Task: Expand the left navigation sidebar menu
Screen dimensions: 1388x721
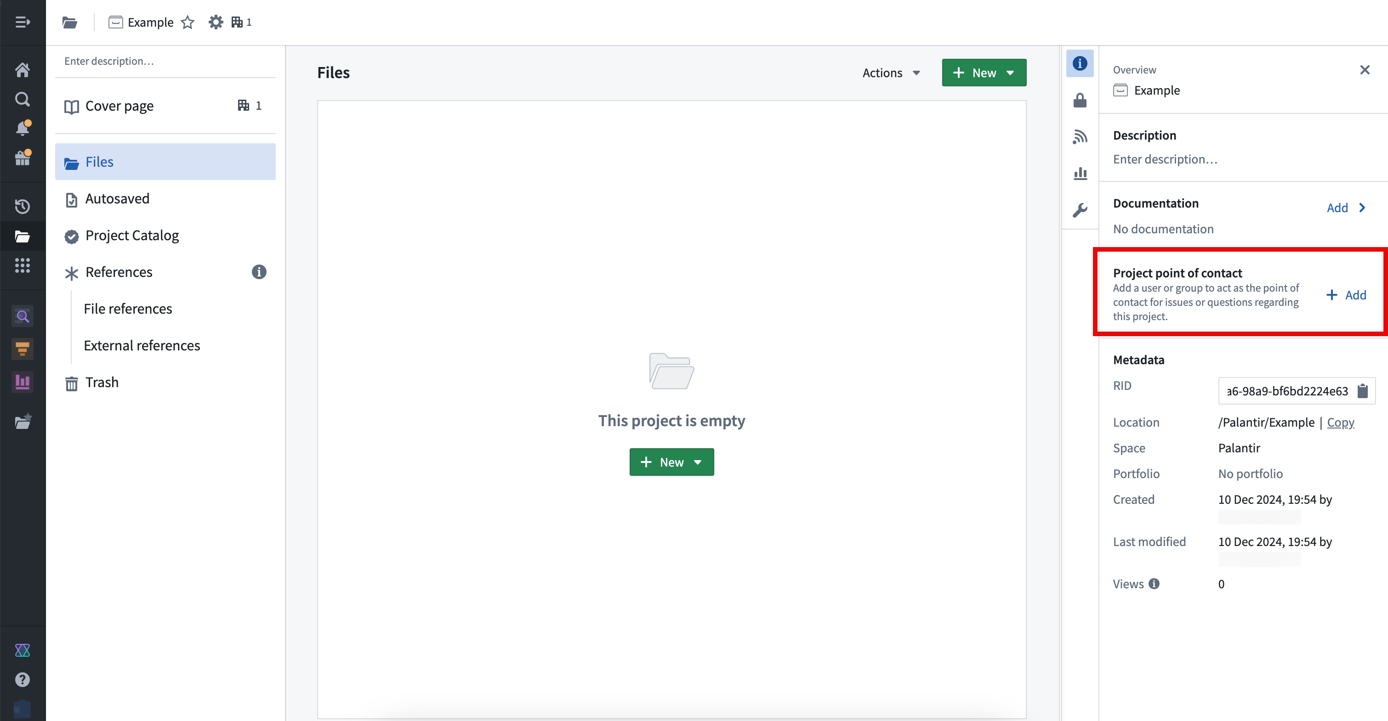Action: click(x=22, y=22)
